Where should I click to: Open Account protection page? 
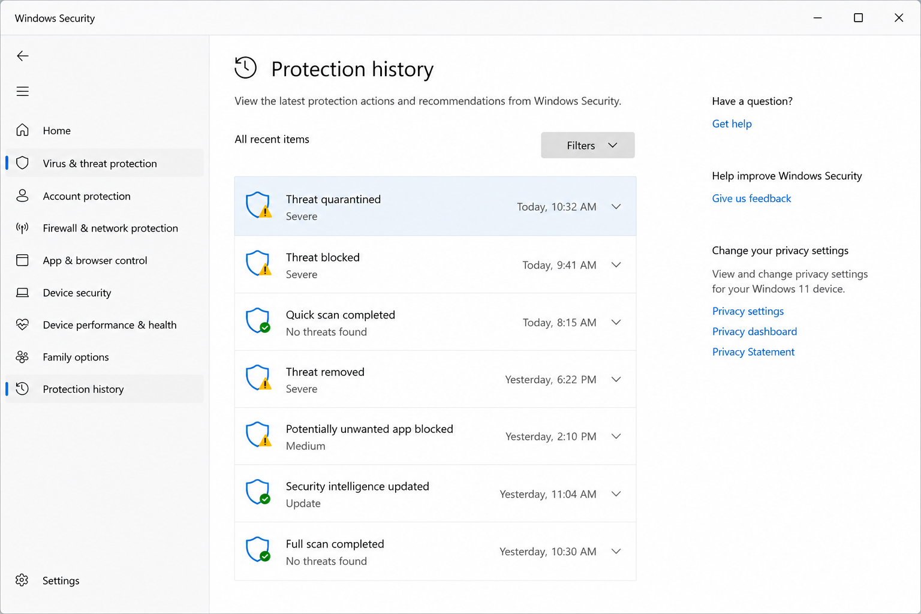[x=104, y=195]
